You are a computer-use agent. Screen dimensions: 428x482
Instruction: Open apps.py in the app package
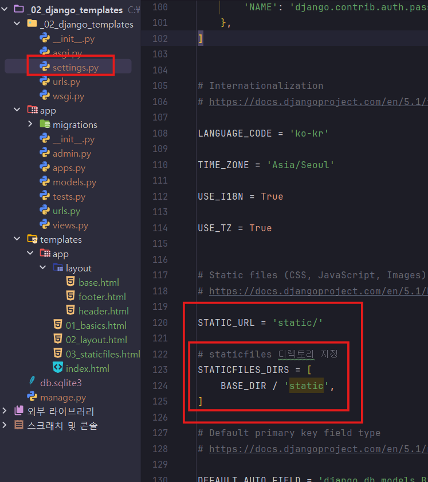click(x=69, y=168)
